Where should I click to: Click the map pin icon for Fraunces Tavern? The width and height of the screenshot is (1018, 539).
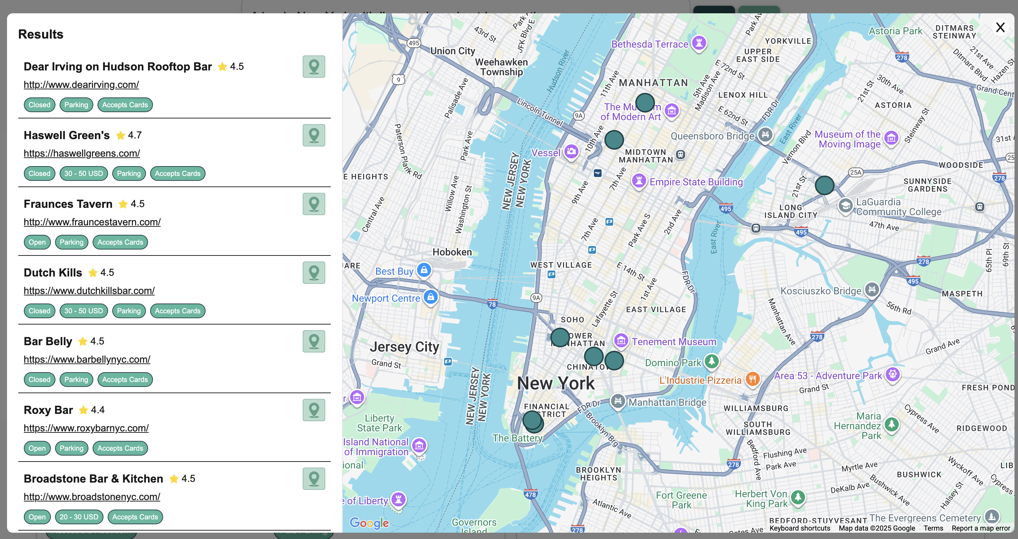coord(314,204)
